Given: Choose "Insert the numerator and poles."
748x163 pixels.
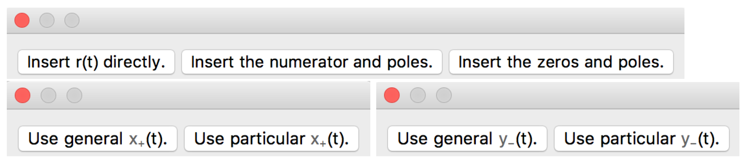Looking at the screenshot, I should tap(311, 62).
